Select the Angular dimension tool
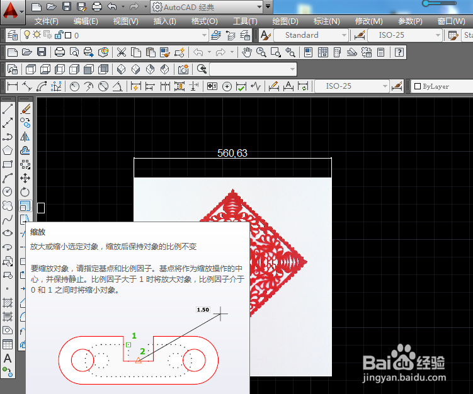473x394 pixels. pyautogui.click(x=118, y=86)
